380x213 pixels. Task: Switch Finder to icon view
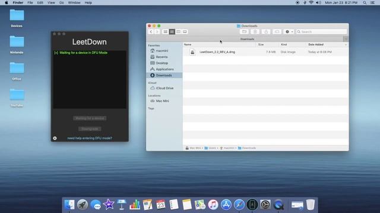166,31
